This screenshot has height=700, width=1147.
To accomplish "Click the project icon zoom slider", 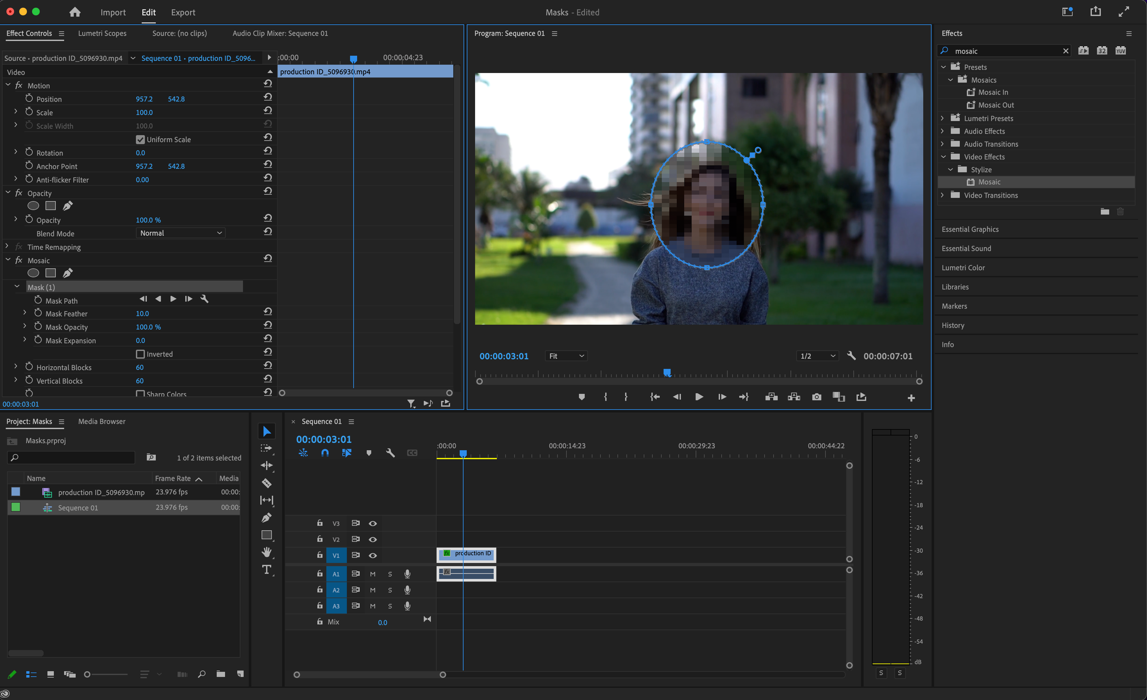I will click(x=88, y=674).
